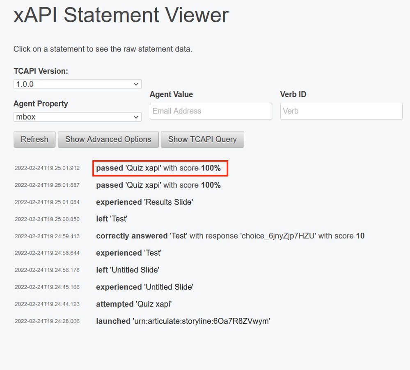Open the highlighted passed 'Quiz xapi' statement
Viewport: 410px width, 370px height.
(158, 168)
